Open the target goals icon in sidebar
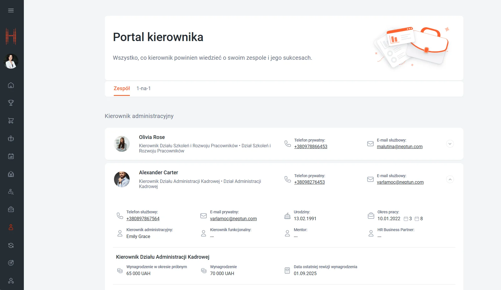The image size is (501, 290). pos(11,263)
